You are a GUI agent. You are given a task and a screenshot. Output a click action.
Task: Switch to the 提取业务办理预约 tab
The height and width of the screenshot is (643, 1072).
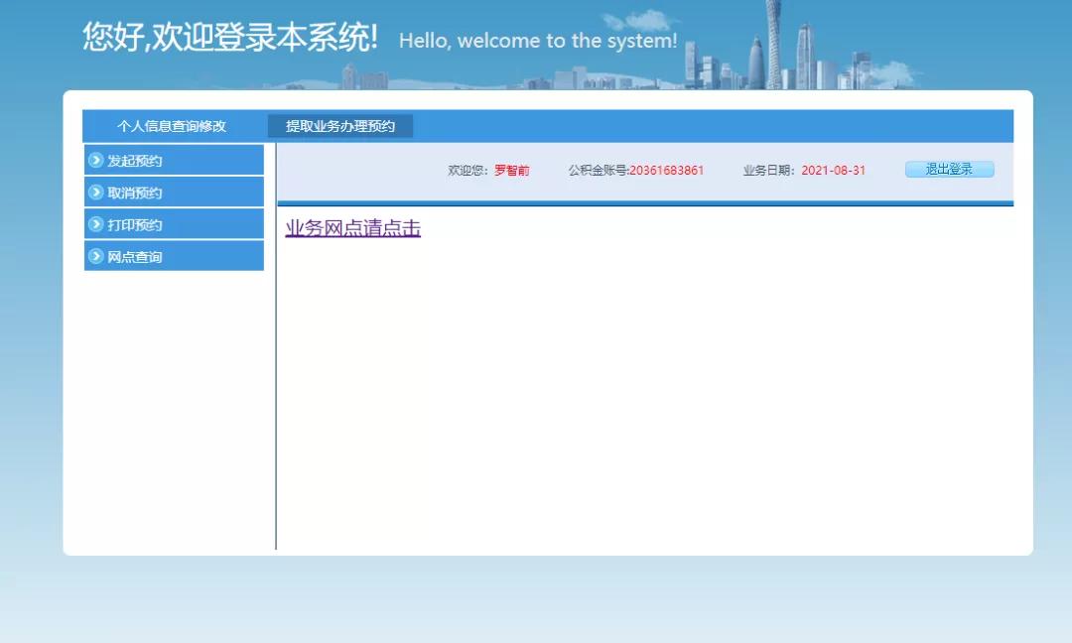tap(341, 126)
